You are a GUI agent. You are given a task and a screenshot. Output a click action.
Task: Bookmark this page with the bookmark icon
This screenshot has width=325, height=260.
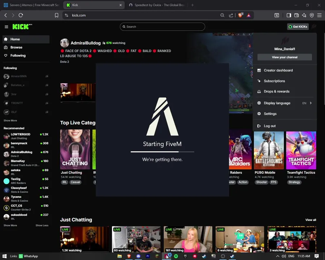coord(56,15)
